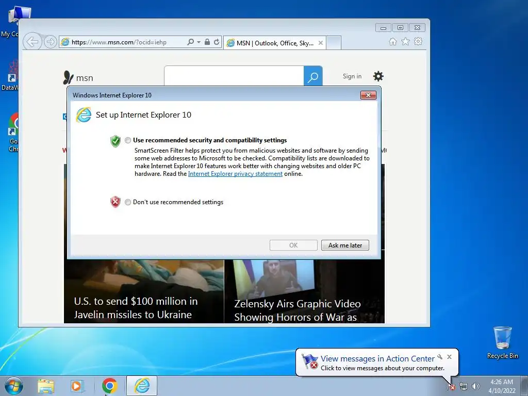Click the green shield recommended icon
The height and width of the screenshot is (396, 528).
[115, 141]
